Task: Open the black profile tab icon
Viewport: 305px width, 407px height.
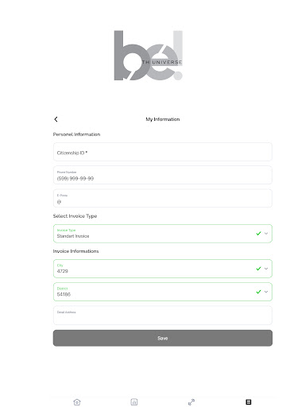Action: (249, 402)
